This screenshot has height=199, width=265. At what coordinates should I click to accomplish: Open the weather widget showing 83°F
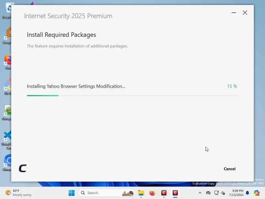pyautogui.click(x=18, y=193)
